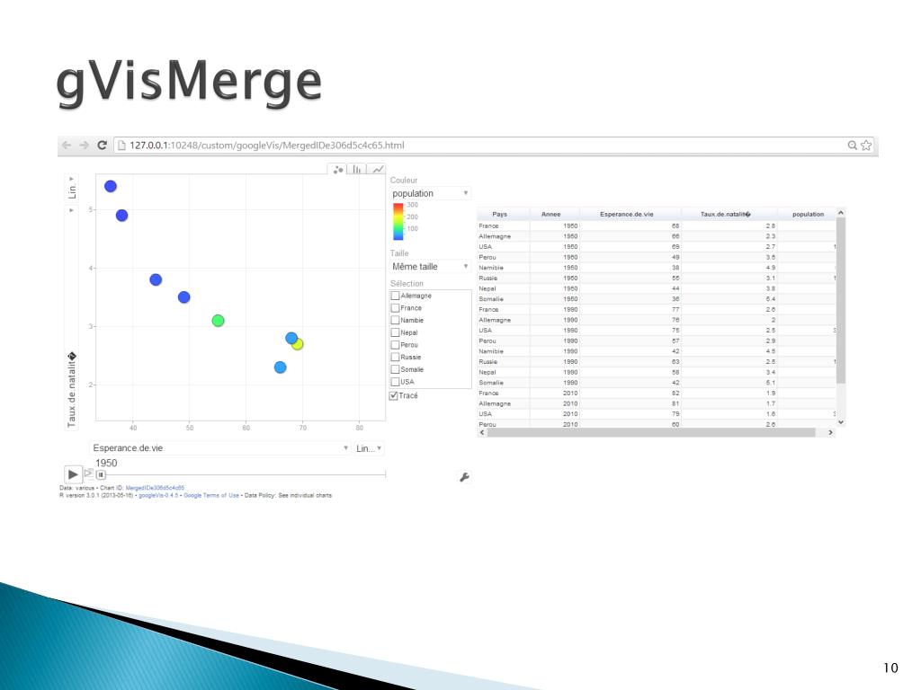Open Google Terms of Use link
The image size is (921, 690).
pyautogui.click(x=211, y=496)
